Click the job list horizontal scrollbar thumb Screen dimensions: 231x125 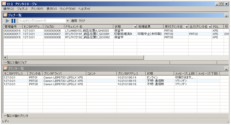[76, 57]
